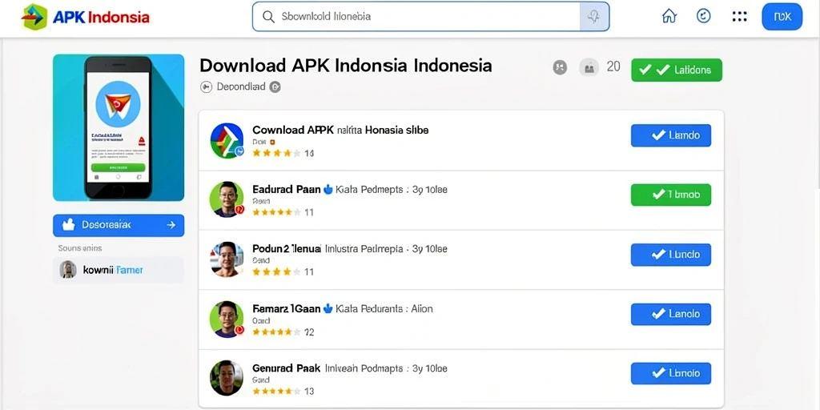Image resolution: width=820 pixels, height=410 pixels.
Task: Click blue button in Genurad Paak row
Action: pyautogui.click(x=671, y=373)
